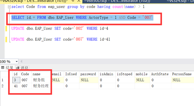Select the vsA52A.sql document tab
Image resolution: width=194 pixels, height=106 pixels.
tap(34, 1)
